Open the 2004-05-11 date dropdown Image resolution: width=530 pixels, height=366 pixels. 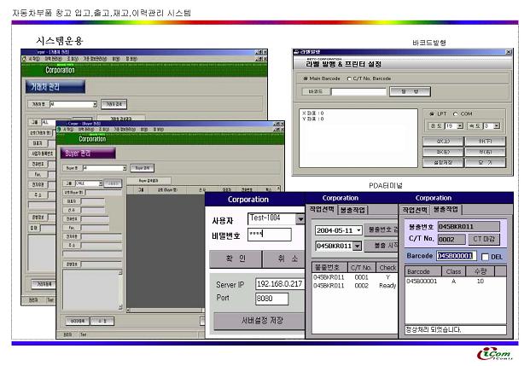(358, 229)
